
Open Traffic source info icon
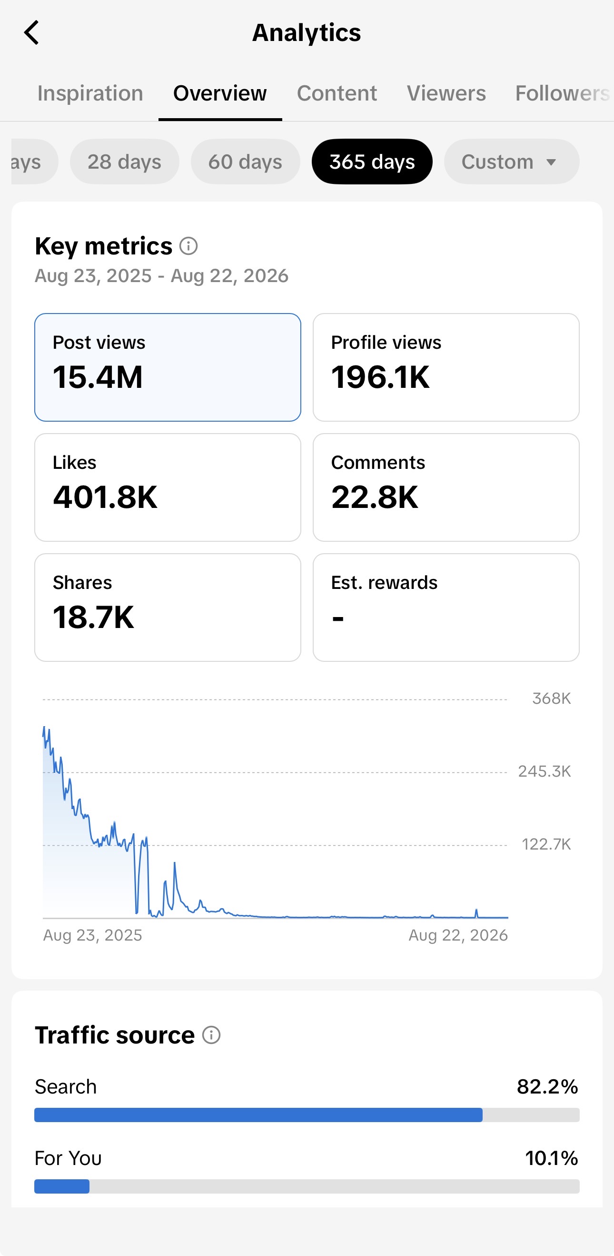click(211, 1034)
